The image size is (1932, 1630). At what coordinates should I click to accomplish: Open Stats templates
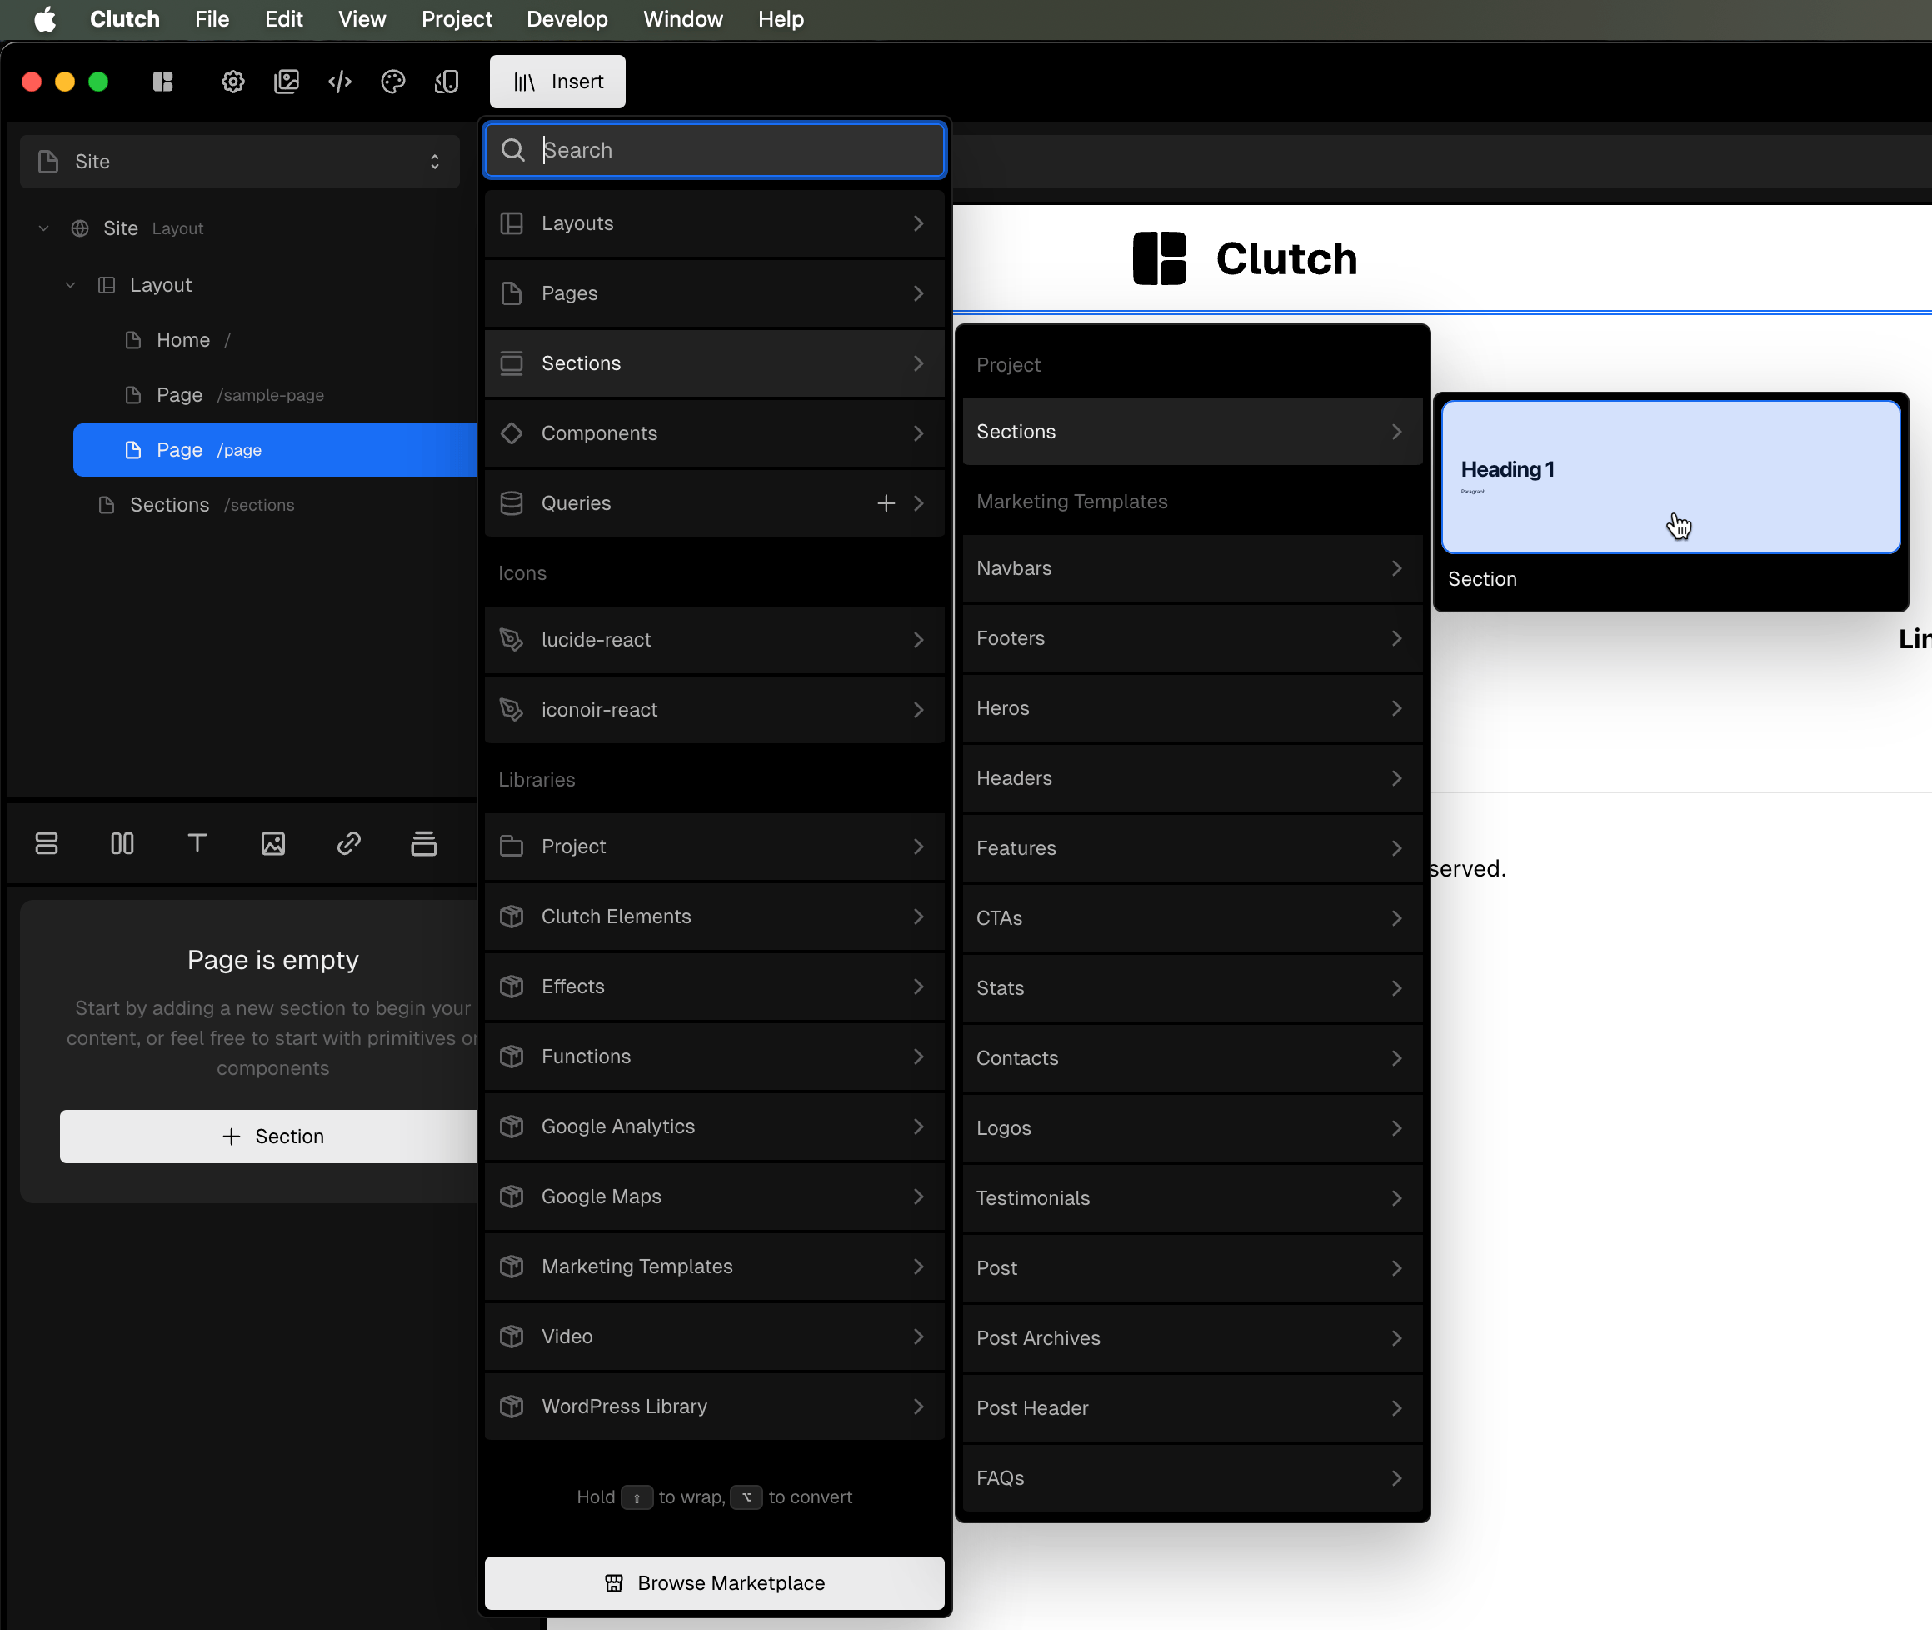1192,987
